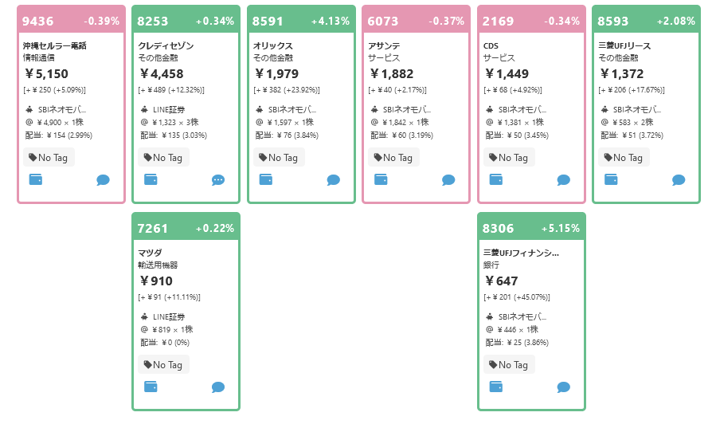This screenshot has height=428, width=716.
Task: Click wallet icon on マツダ card
Action: 151,387
